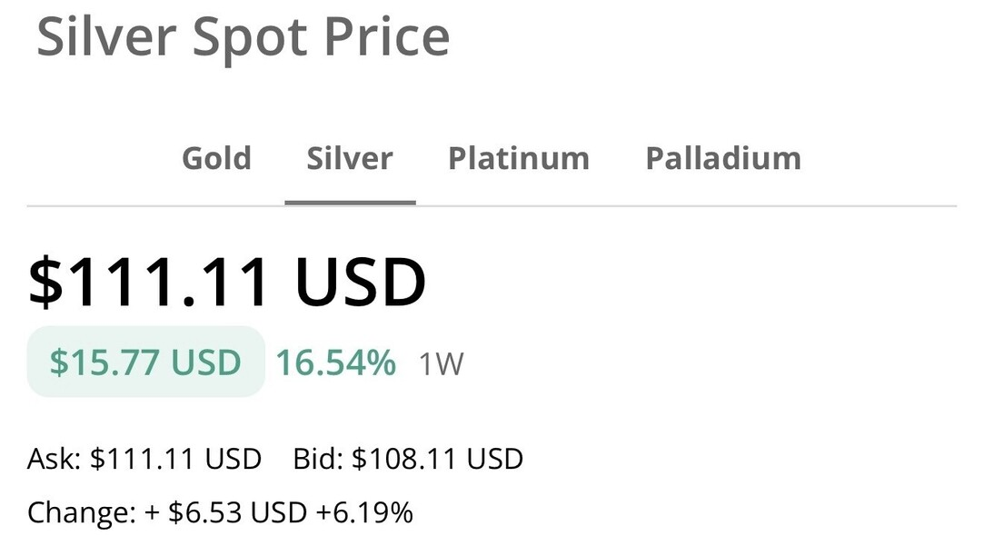Select the 1W timeframe label
The image size is (984, 536).
click(441, 365)
